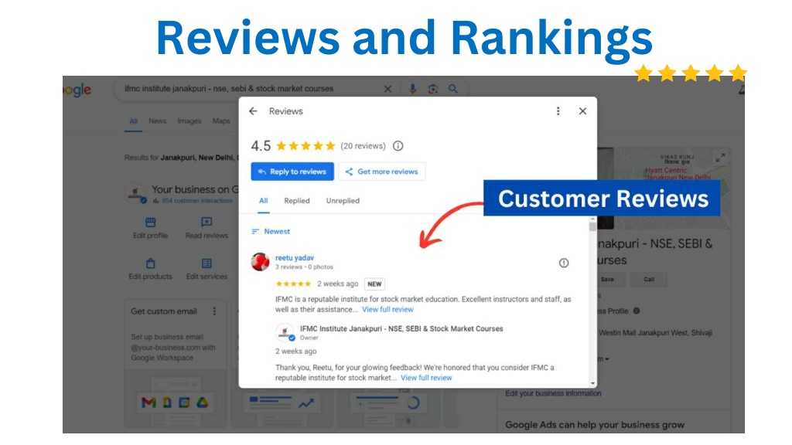Click the 4.5 rating number
The image size is (792, 445).
pos(261,146)
